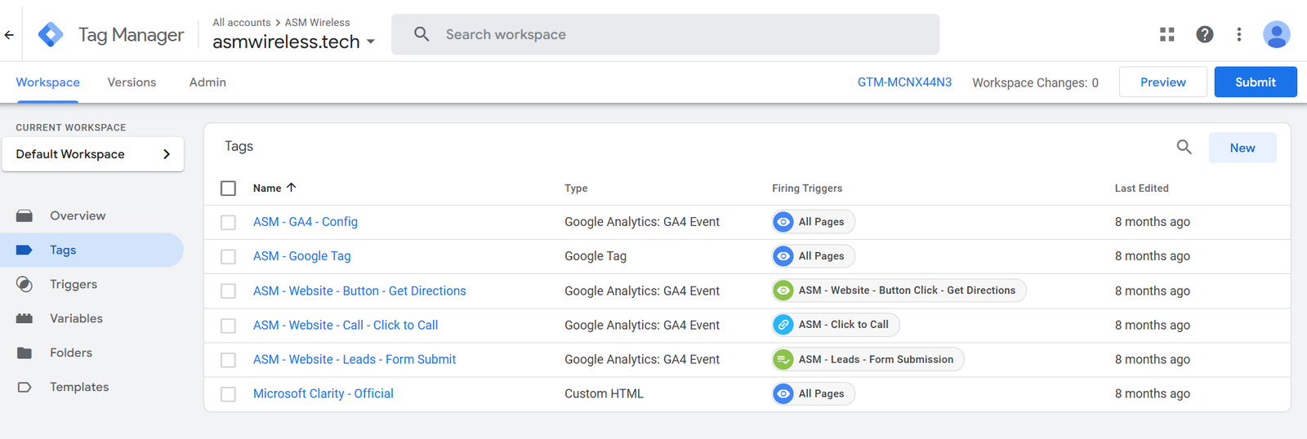Tick the select-all checkbox in Tags header
This screenshot has height=439, width=1307.
click(229, 188)
